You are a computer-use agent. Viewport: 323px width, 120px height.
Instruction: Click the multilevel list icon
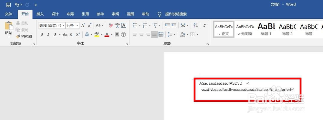[155, 25]
